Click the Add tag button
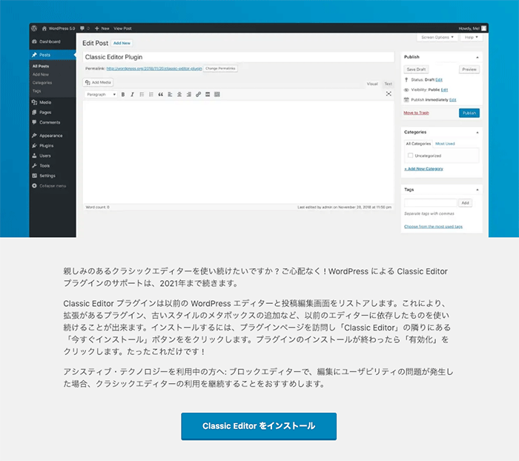This screenshot has width=519, height=461. point(465,203)
